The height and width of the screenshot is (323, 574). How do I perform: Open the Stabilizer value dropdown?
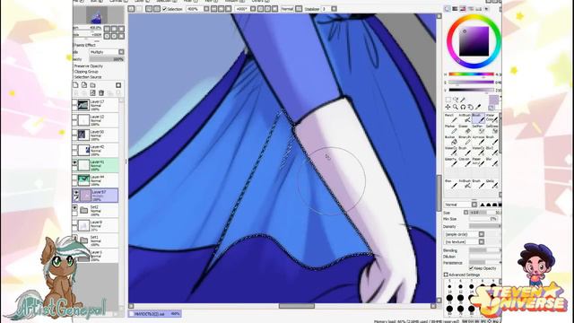(x=335, y=9)
